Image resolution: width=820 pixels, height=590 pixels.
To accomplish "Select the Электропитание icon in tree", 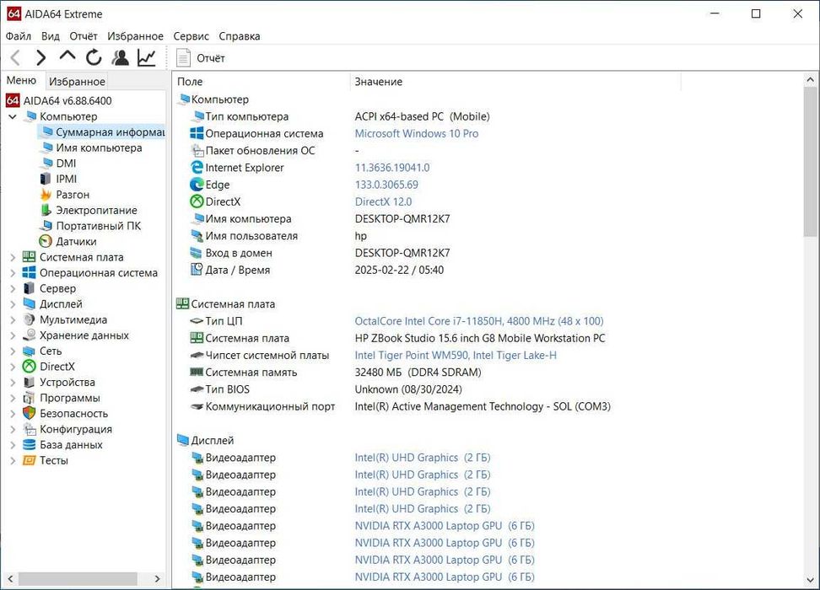I will 46,210.
